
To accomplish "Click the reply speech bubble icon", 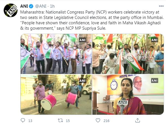I will point(23,120).
